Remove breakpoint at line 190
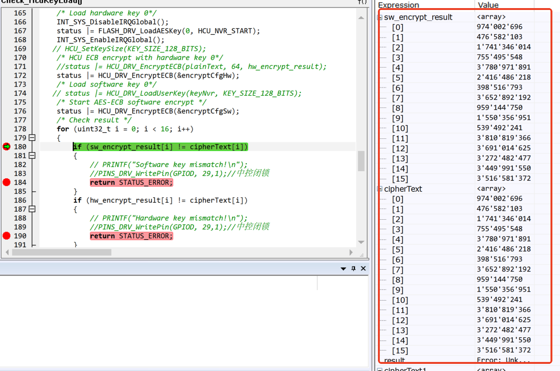Viewport: 560px width, 371px height. 7,236
